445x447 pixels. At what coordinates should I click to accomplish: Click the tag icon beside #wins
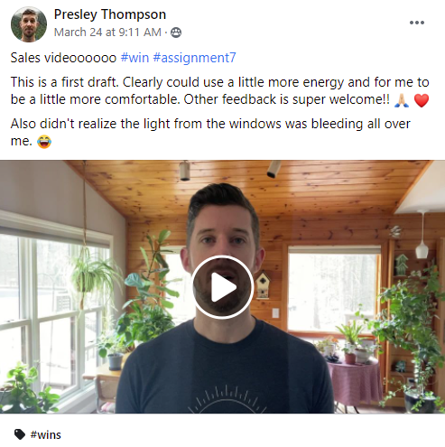tap(20, 434)
